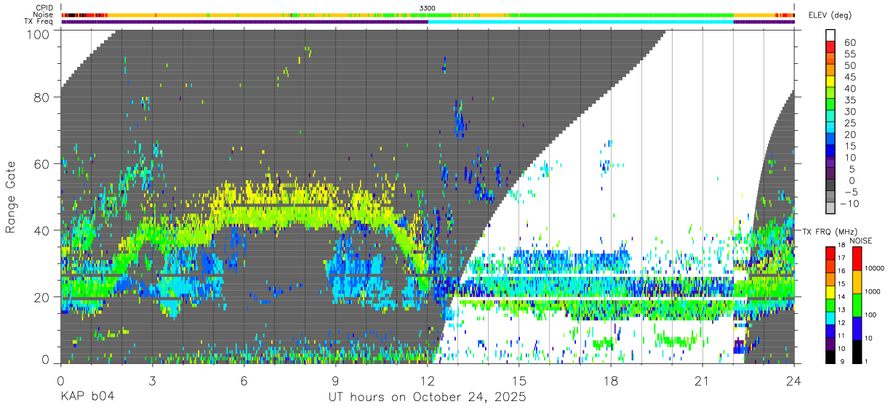Pick the red segment of ELEV colorbar
The width and height of the screenshot is (893, 412).
(x=832, y=47)
